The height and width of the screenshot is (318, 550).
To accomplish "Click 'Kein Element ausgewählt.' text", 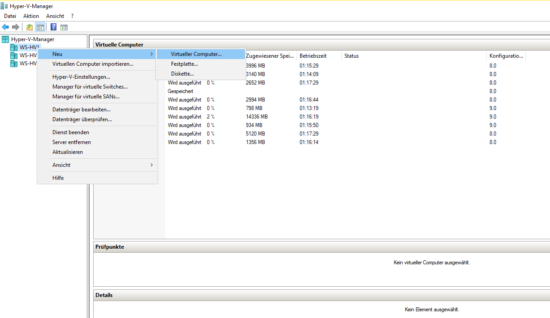I will [x=432, y=310].
